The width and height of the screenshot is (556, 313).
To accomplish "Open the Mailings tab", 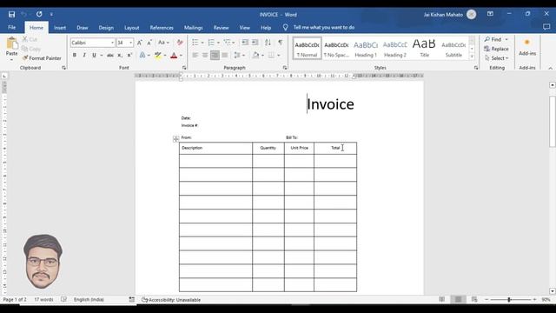I will (x=193, y=27).
